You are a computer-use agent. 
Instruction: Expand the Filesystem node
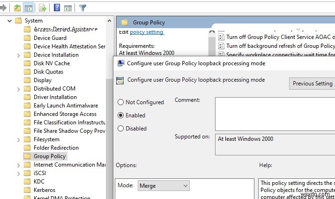[x=19, y=140]
